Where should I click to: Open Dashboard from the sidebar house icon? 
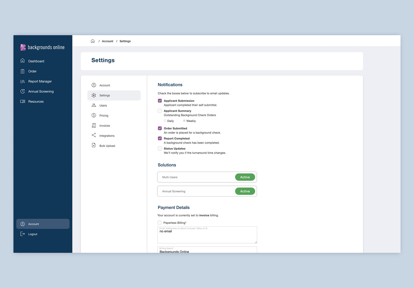coord(23,61)
